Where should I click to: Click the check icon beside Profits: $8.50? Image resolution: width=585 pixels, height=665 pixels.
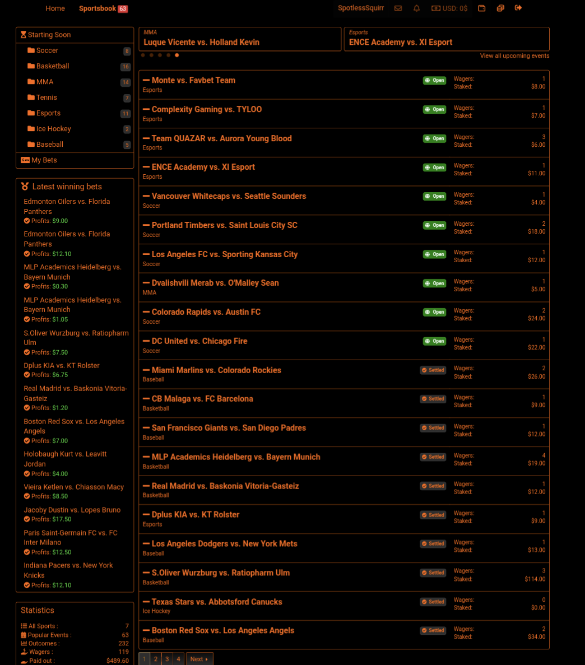pyautogui.click(x=27, y=496)
